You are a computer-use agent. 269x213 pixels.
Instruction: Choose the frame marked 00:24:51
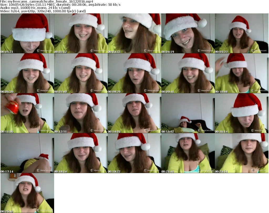242,153
